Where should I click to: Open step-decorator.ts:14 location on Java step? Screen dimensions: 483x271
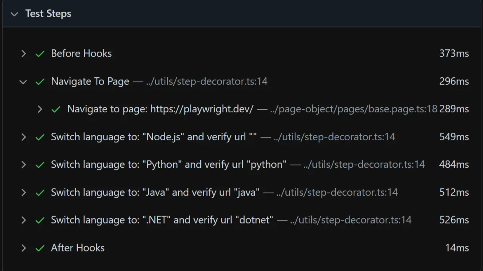337,192
